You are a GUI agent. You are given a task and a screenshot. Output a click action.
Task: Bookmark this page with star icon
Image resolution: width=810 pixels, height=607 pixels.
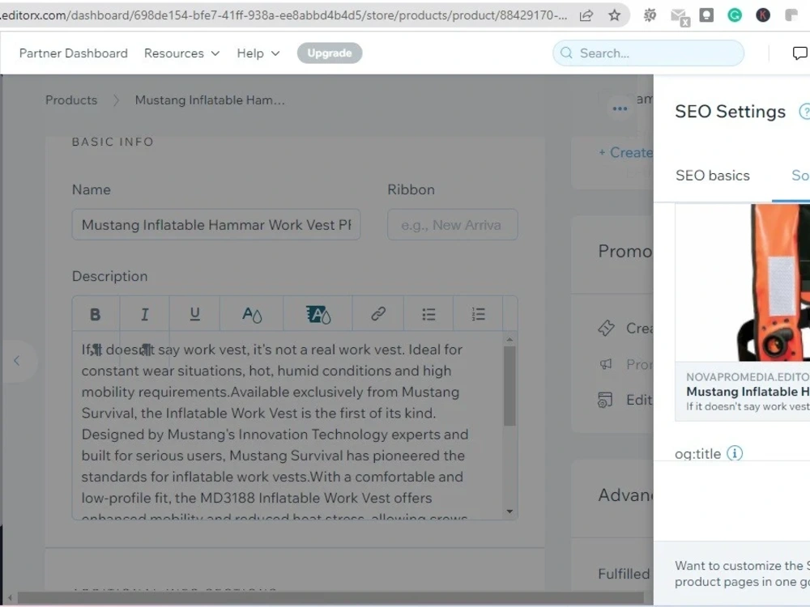pyautogui.click(x=614, y=15)
